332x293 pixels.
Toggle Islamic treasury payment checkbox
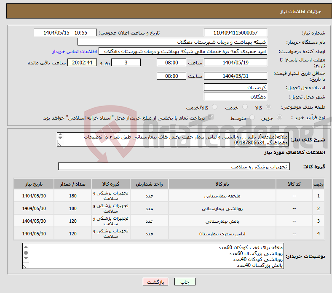pos(211,117)
